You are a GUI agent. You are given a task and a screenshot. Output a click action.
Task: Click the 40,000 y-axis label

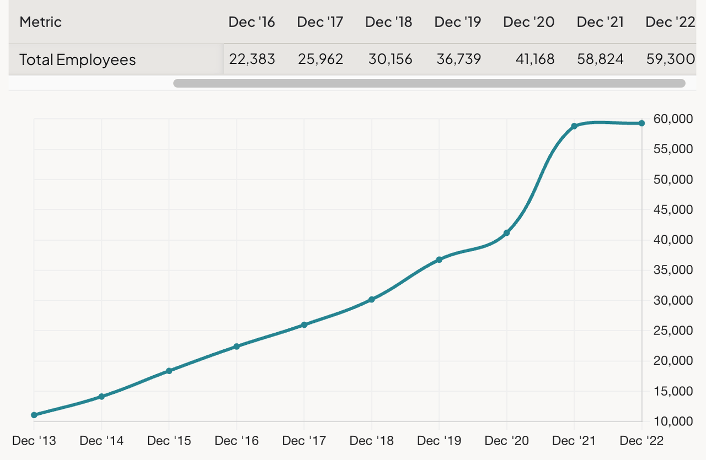tap(673, 240)
